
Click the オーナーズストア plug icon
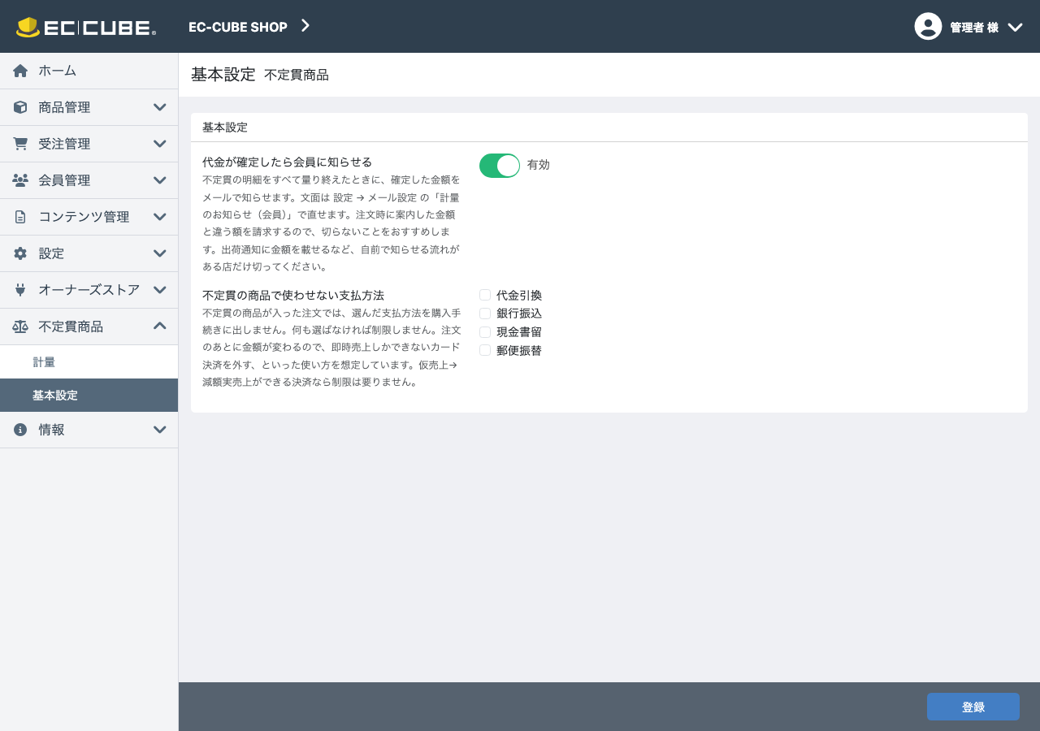(x=20, y=290)
